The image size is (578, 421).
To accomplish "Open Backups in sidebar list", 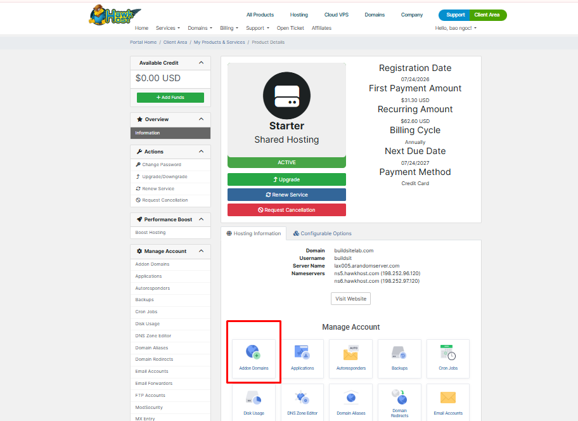I will (x=170, y=300).
